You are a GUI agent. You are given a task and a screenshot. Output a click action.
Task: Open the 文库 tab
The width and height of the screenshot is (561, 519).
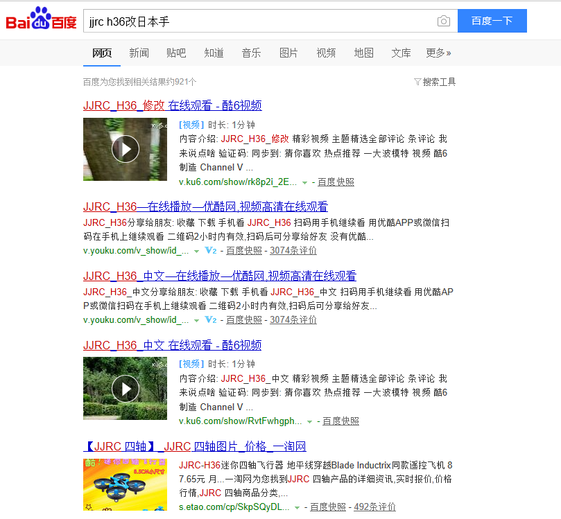click(401, 53)
